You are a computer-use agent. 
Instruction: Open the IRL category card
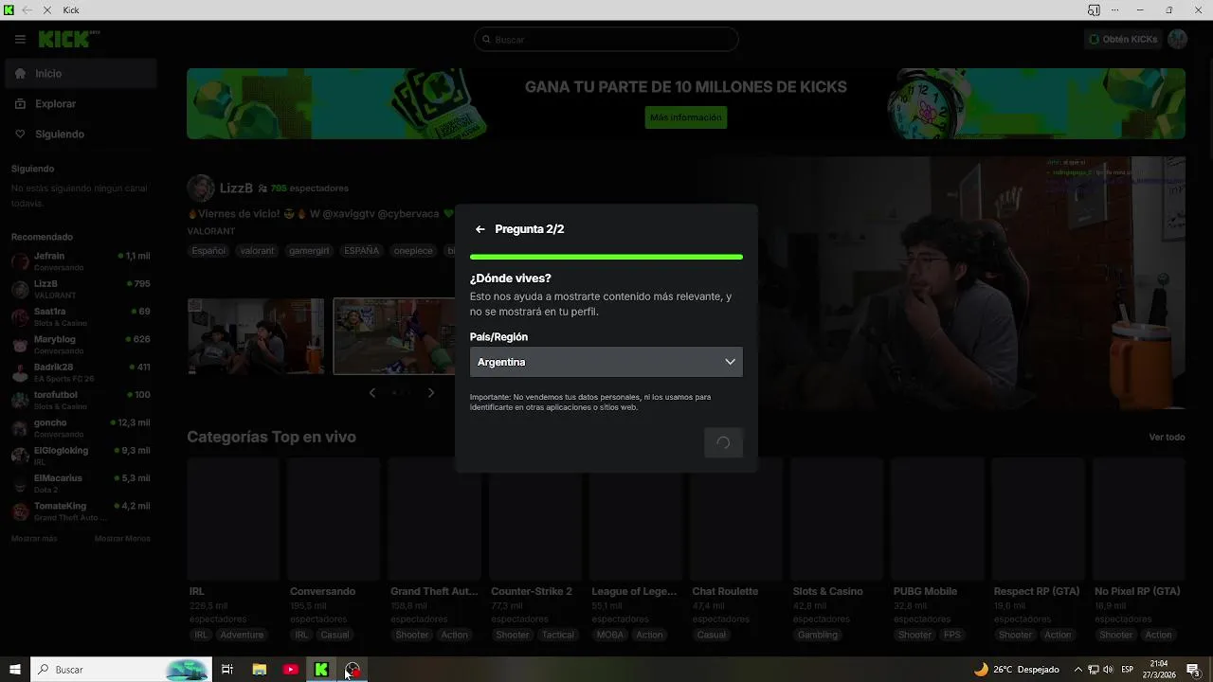[233, 519]
